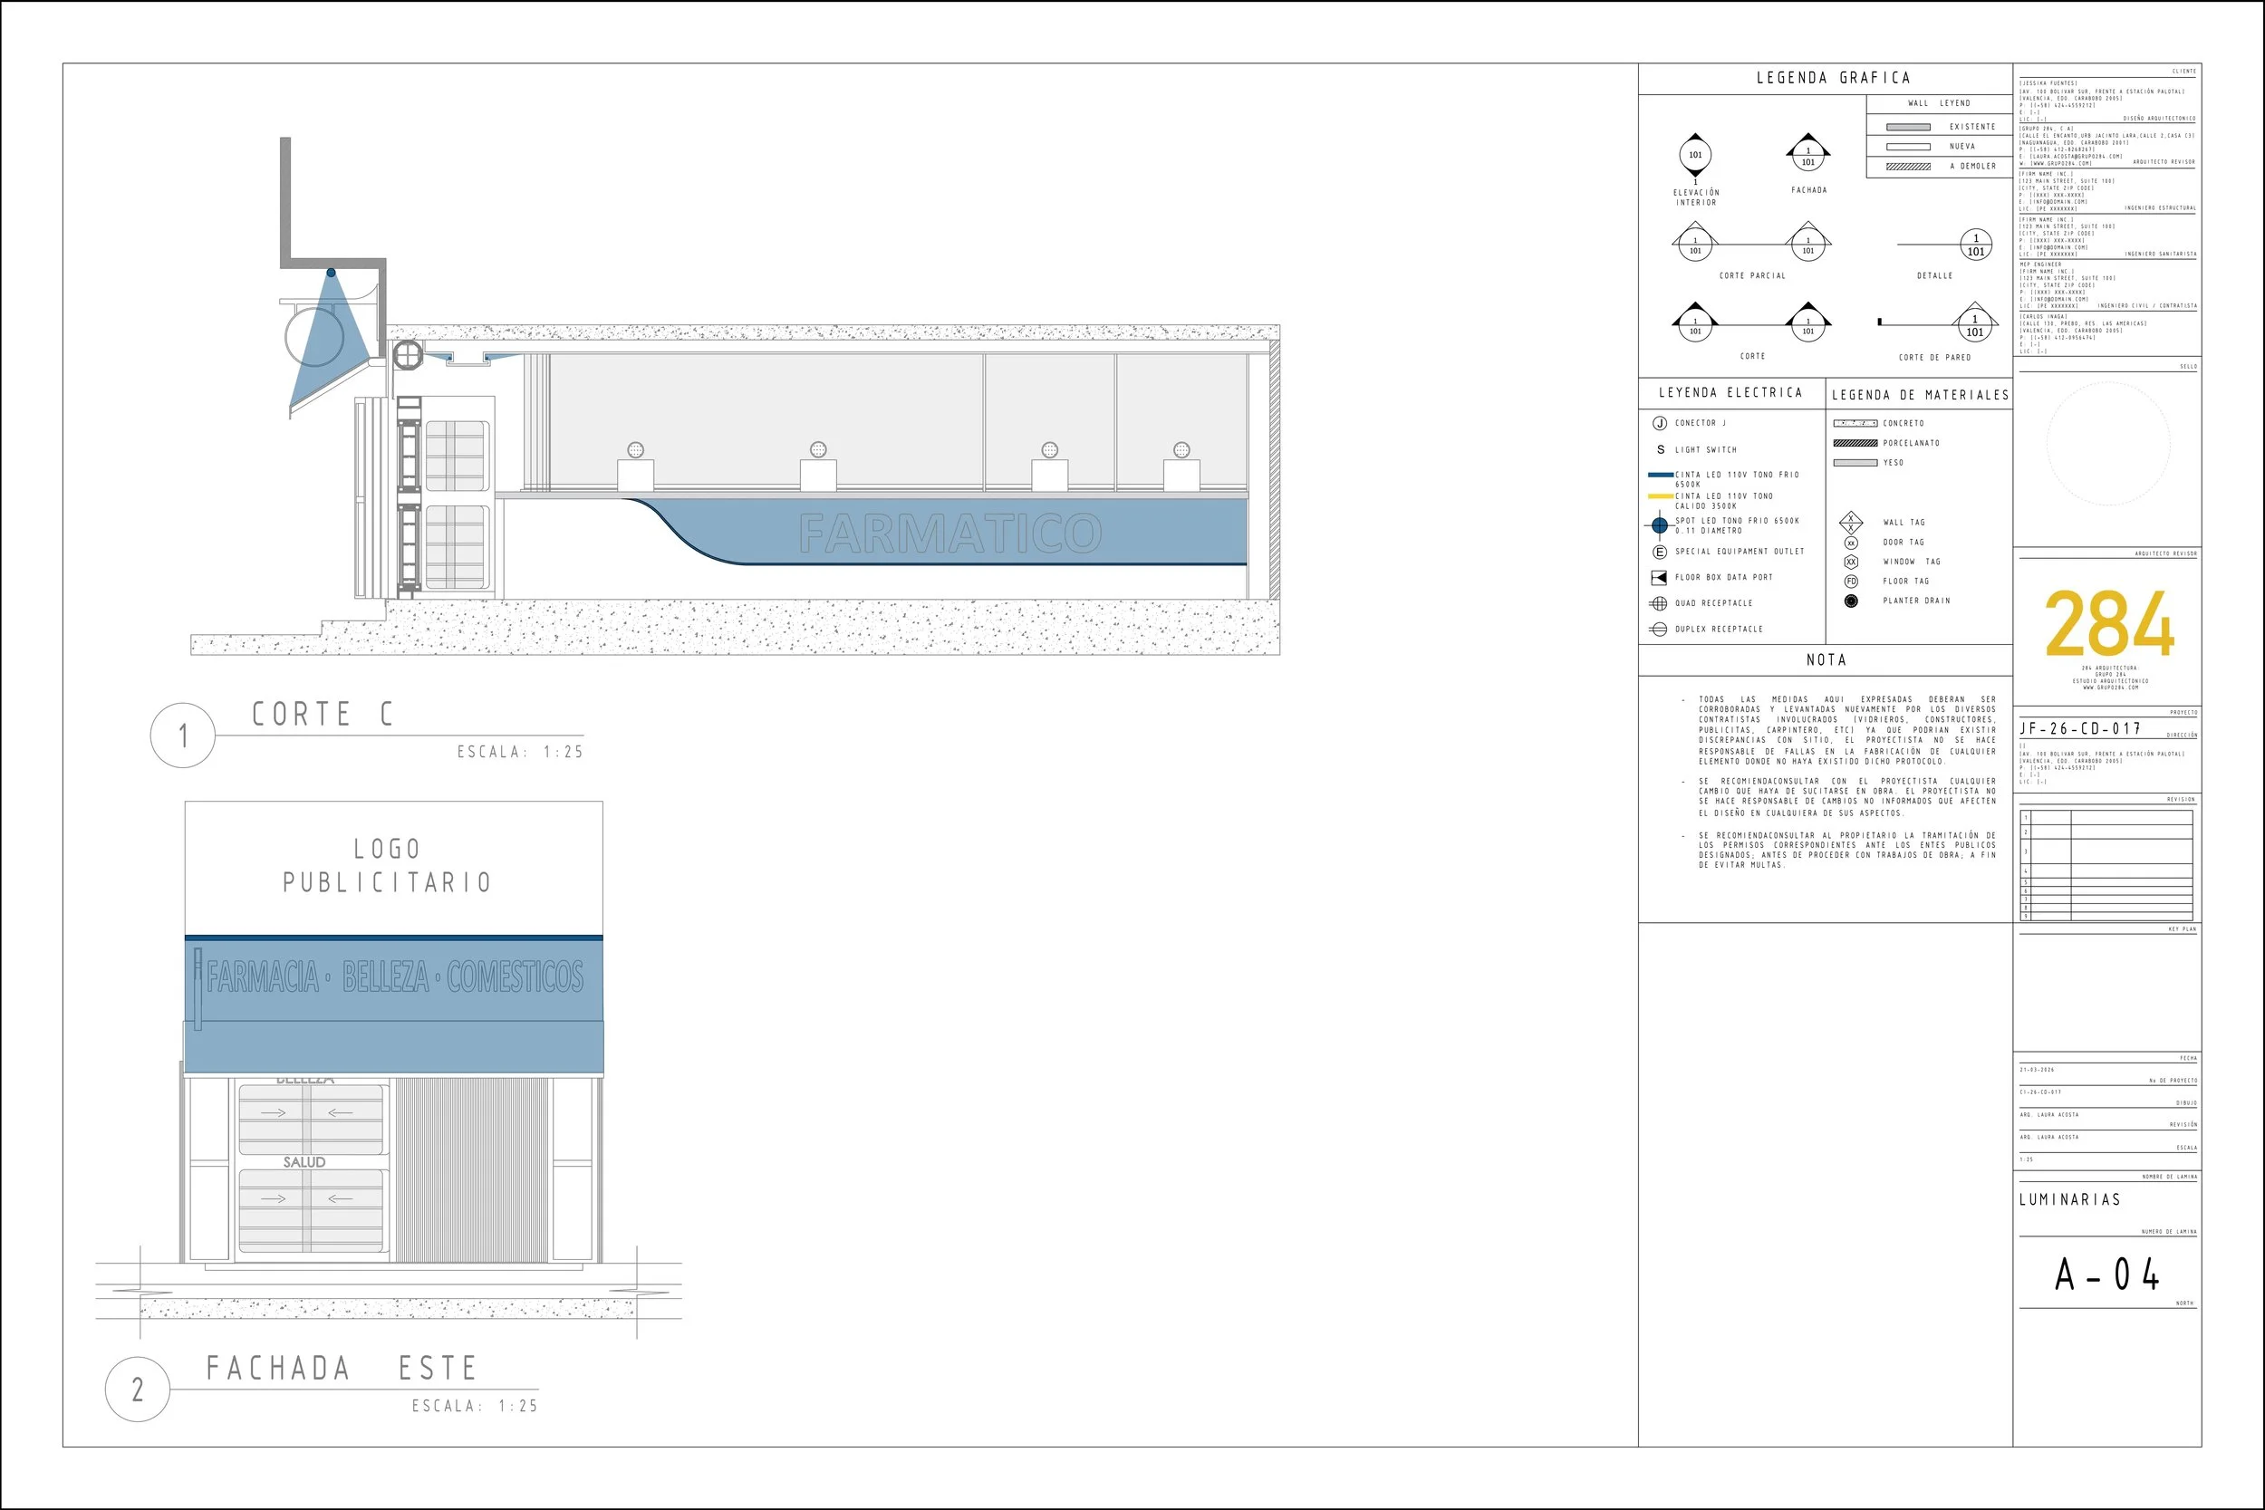Click the FARMACIA BELLEZA COMESTICOS banner text
This screenshot has height=1510, width=2265.
pyautogui.click(x=395, y=976)
